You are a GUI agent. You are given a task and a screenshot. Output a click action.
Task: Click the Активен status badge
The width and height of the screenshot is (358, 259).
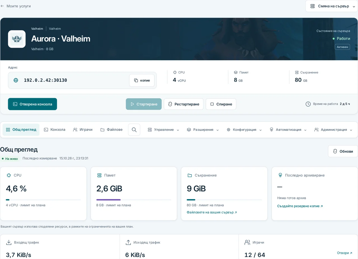click(342, 47)
